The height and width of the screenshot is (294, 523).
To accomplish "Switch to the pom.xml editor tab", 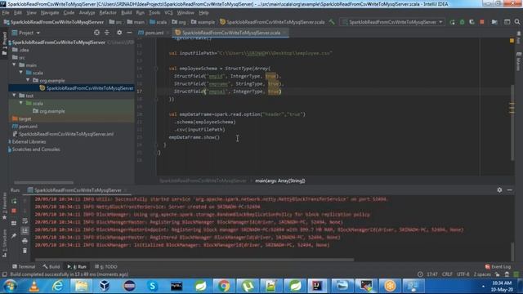I will pos(151,33).
